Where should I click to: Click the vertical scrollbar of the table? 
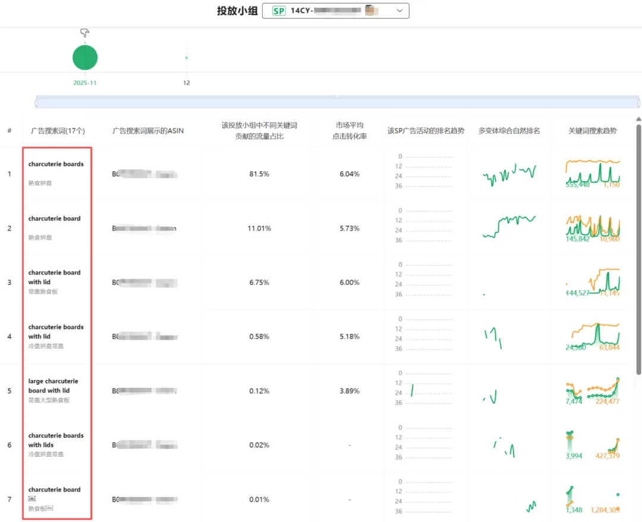click(638, 249)
